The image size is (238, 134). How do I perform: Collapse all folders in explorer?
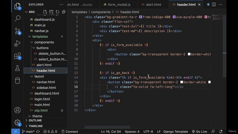pos(64,12)
